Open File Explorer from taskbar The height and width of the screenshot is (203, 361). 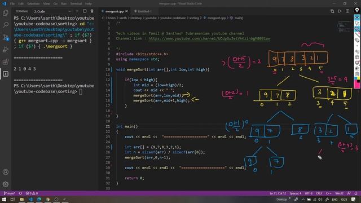click(21, 199)
